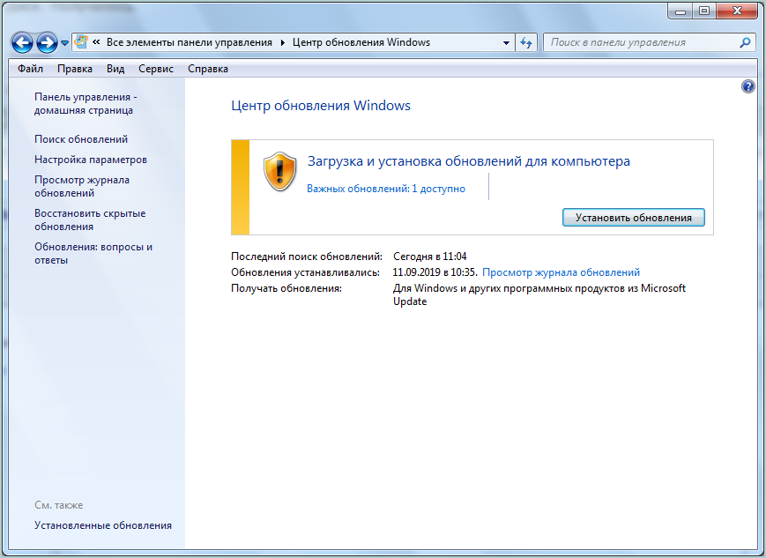
Task: Expand the address bar chevron («) list
Action: click(96, 42)
